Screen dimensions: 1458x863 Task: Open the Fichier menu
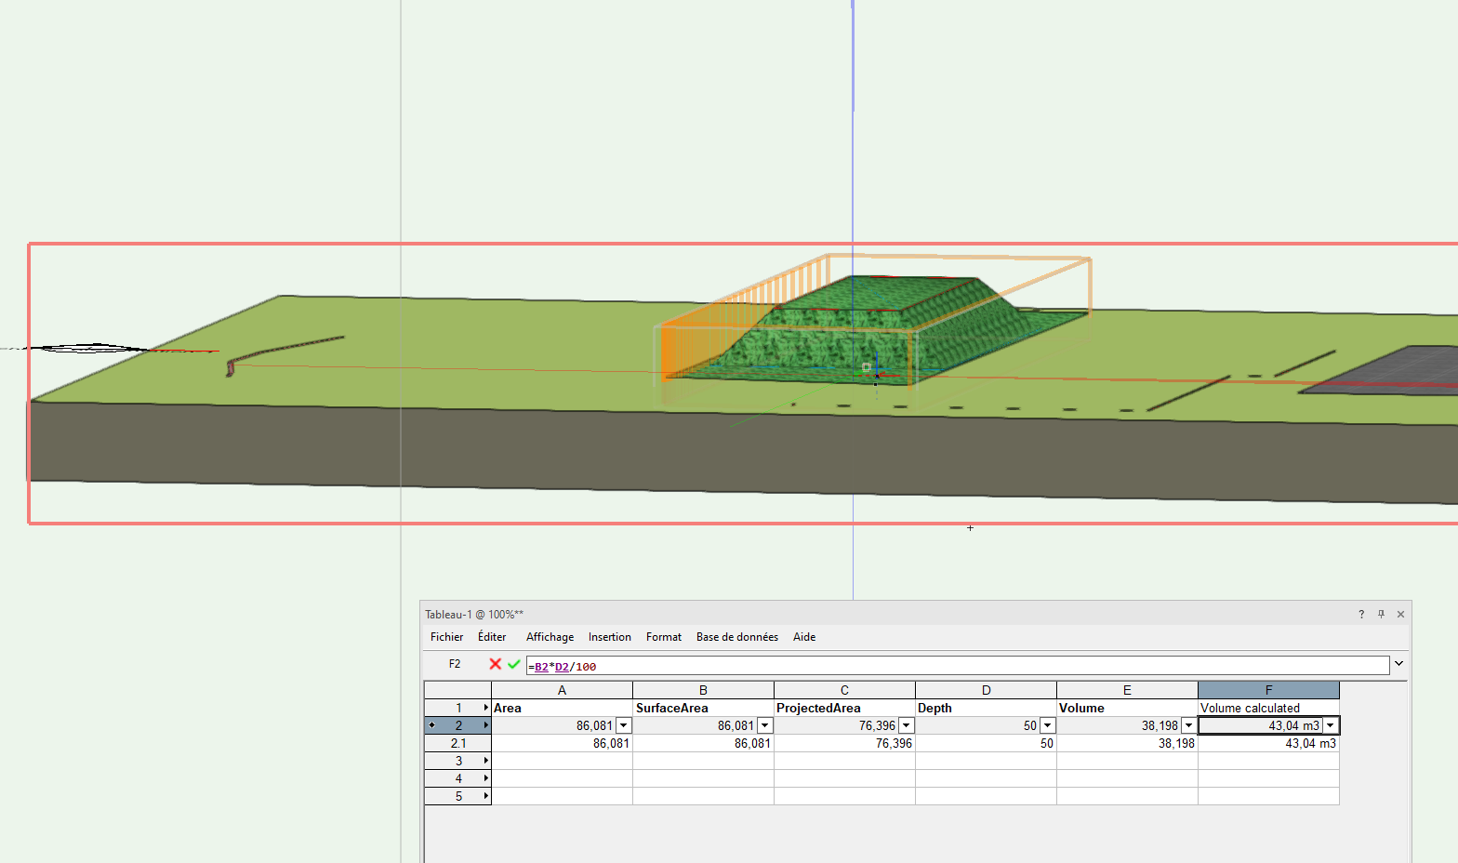[446, 637]
